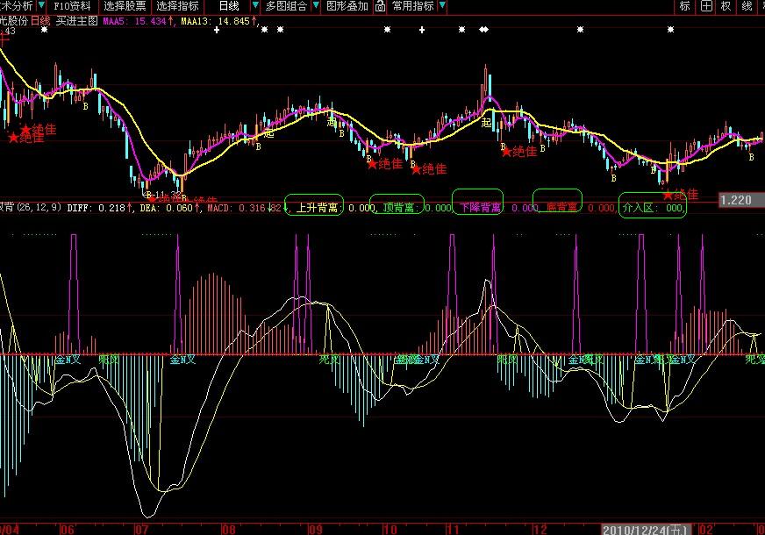Click the 选择指标 button

[x=177, y=6]
